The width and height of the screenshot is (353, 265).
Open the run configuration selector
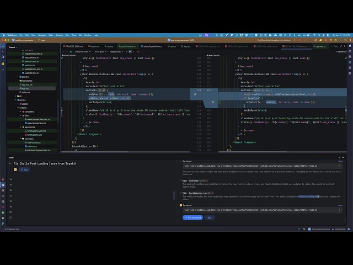275,40
